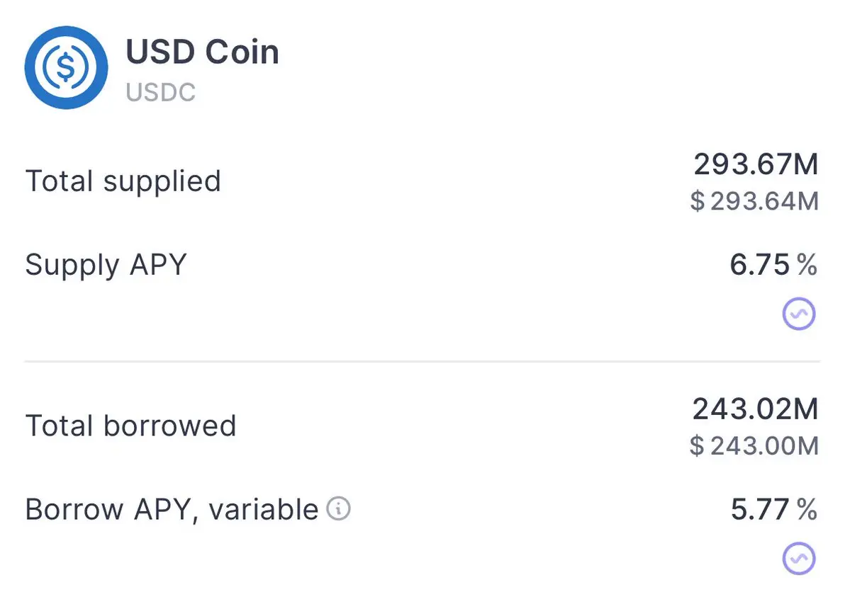The image size is (850, 592).
Task: Click the USDC coin logo icon
Action: pyautogui.click(x=66, y=67)
